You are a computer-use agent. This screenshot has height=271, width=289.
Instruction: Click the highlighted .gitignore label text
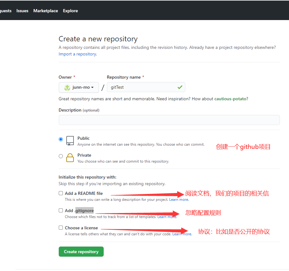pyautogui.click(x=85, y=211)
